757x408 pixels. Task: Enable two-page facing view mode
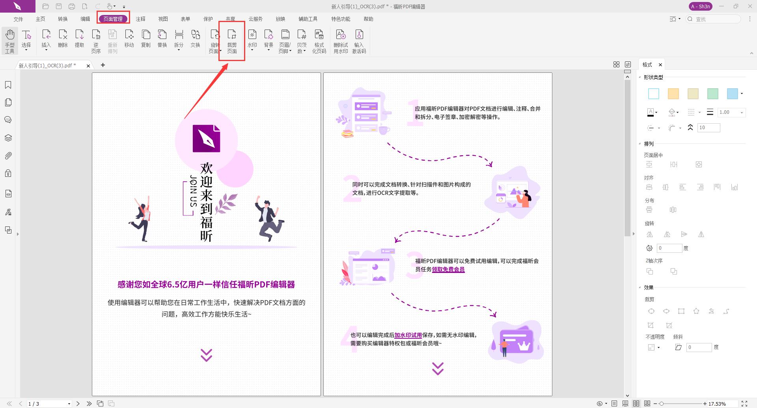coord(636,403)
